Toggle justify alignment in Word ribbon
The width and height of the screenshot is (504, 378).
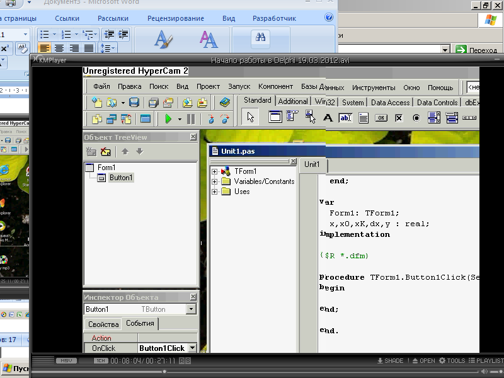(89, 49)
